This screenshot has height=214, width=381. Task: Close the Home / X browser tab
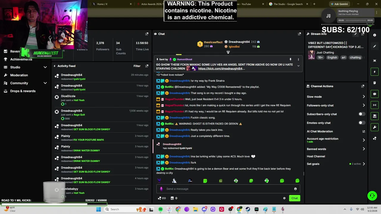[131, 4]
